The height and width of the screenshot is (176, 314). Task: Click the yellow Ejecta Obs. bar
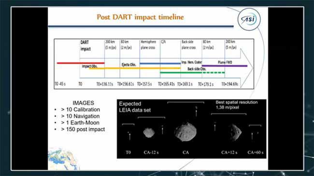135,68
